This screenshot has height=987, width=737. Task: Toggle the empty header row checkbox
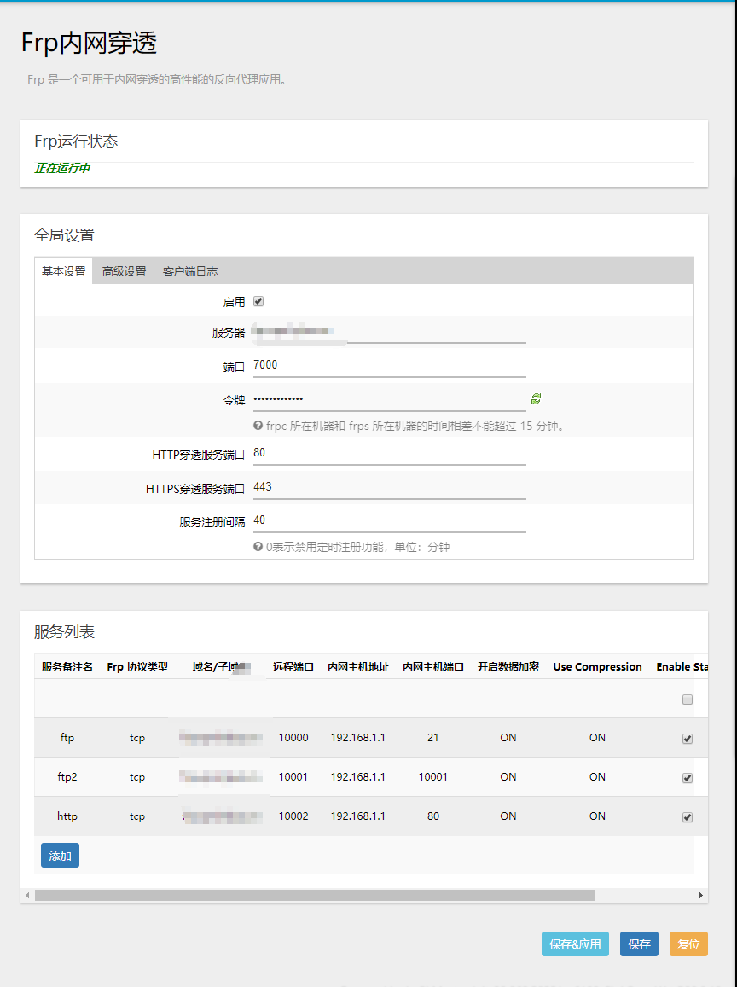point(688,700)
